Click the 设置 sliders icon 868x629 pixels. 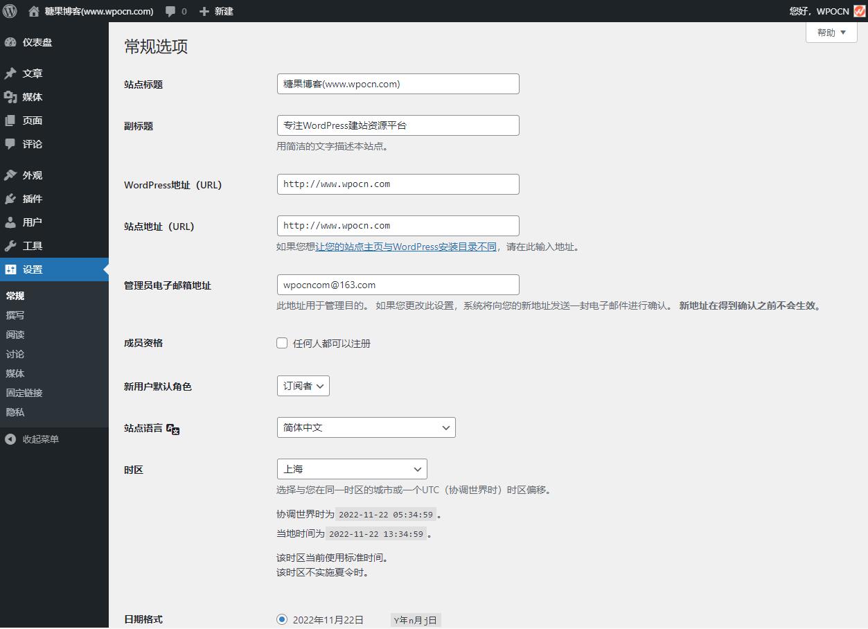coord(10,269)
